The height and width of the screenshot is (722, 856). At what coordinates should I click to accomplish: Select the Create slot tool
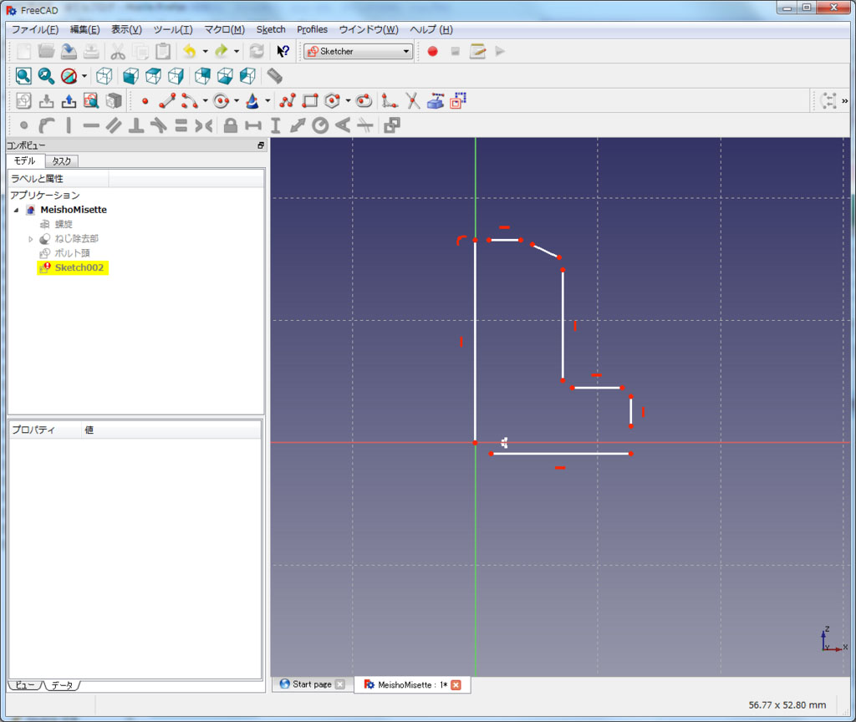point(364,101)
